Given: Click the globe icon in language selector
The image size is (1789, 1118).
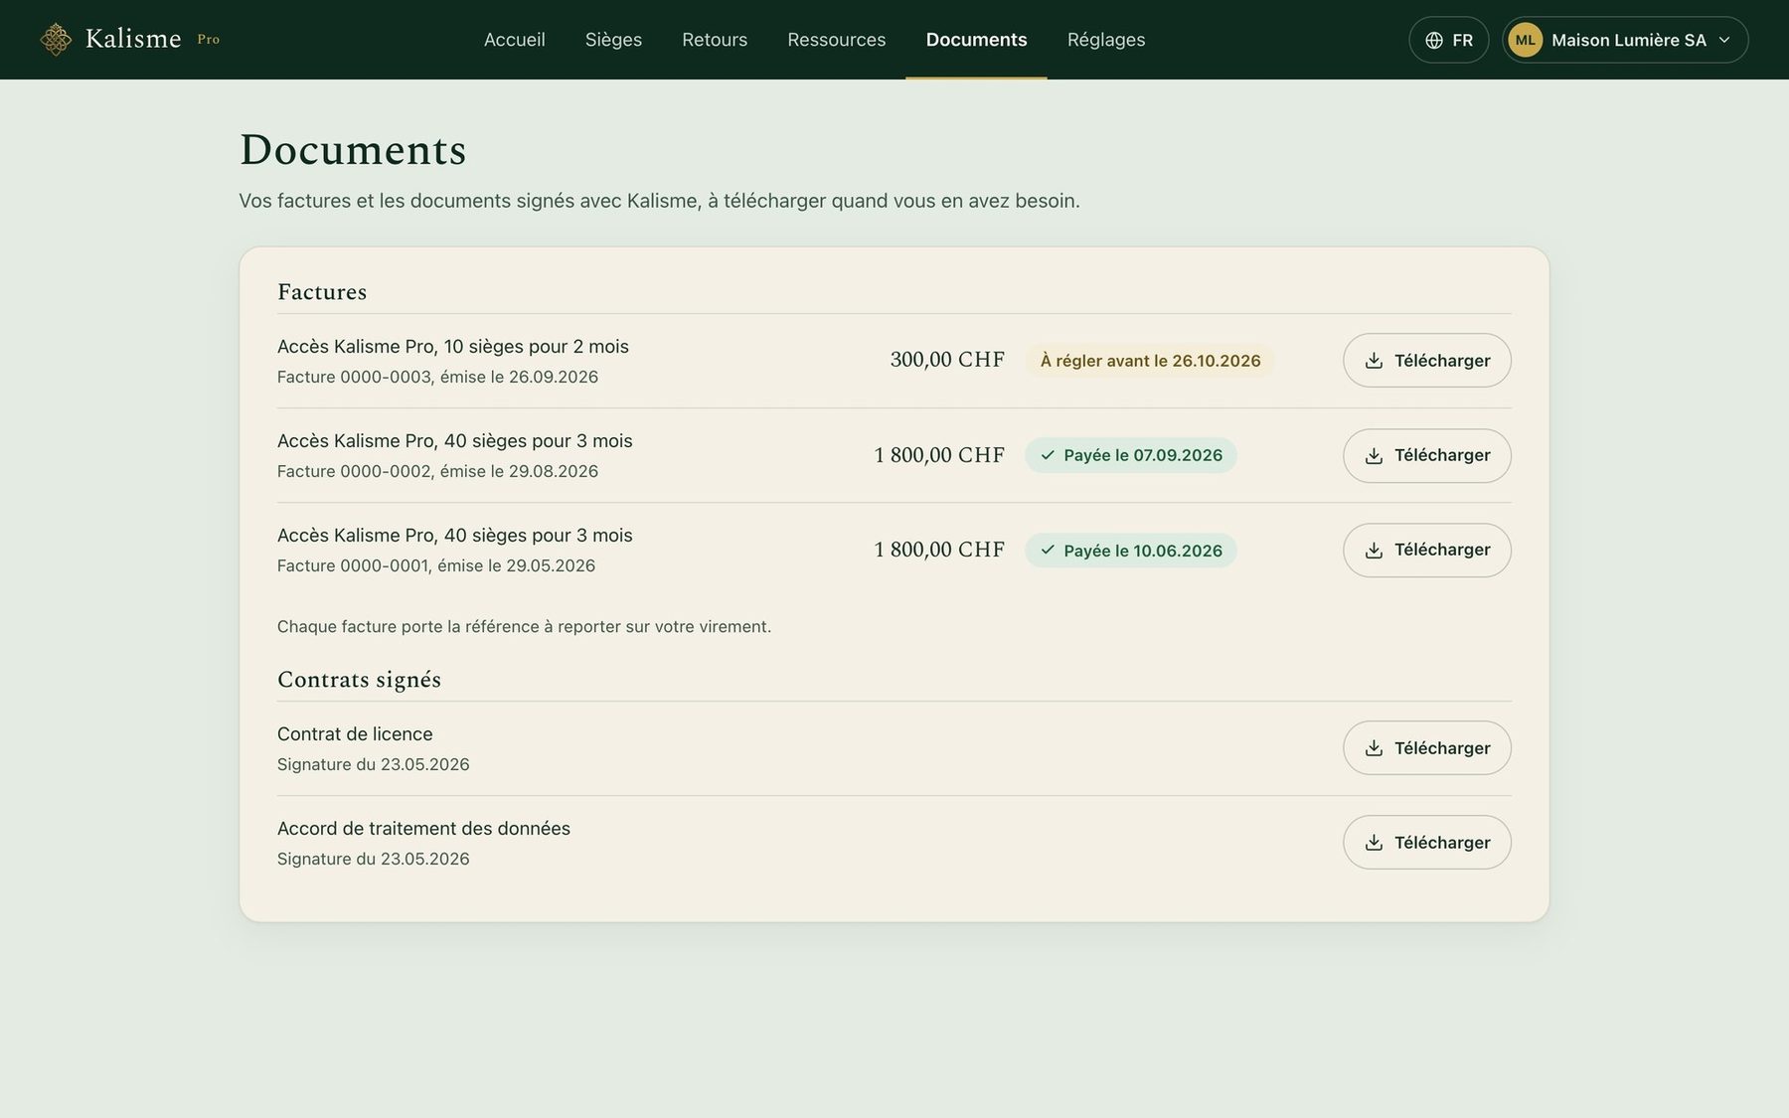Looking at the screenshot, I should [x=1434, y=41].
